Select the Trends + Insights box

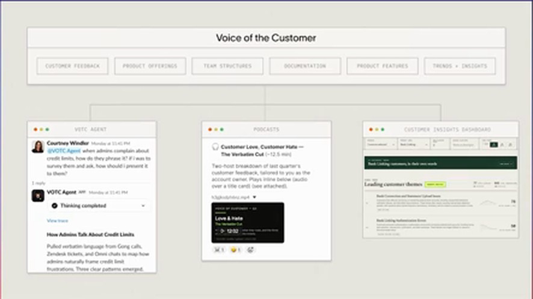point(460,66)
